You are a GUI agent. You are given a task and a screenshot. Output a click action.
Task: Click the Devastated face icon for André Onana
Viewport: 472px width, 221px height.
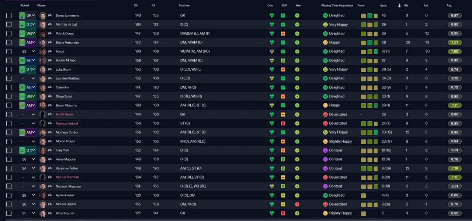[325, 114]
